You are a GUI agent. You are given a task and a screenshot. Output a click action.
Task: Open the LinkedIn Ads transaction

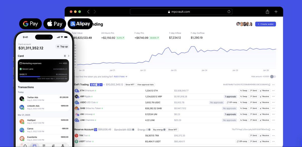[44, 107]
